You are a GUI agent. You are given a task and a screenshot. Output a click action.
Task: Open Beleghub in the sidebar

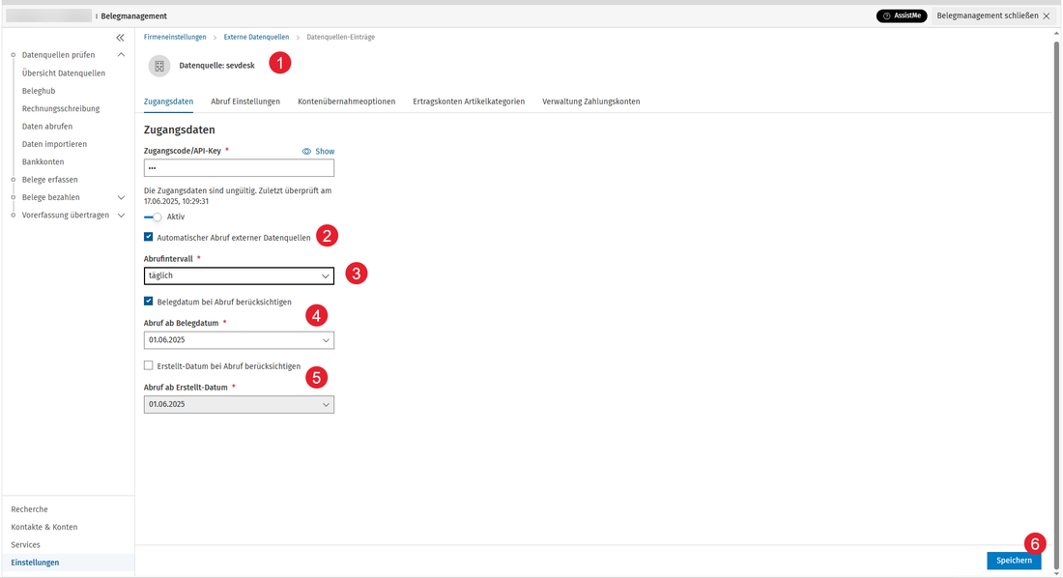[x=39, y=91]
